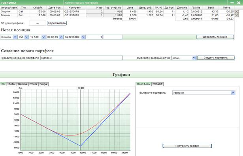This screenshot has height=156, width=243.
Task: Click the portfolio name field containing газпром
Action: click(x=81, y=58)
